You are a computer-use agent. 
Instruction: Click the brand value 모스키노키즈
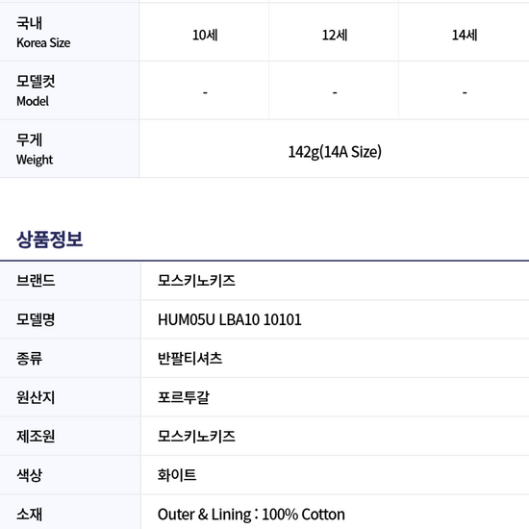coord(196,280)
